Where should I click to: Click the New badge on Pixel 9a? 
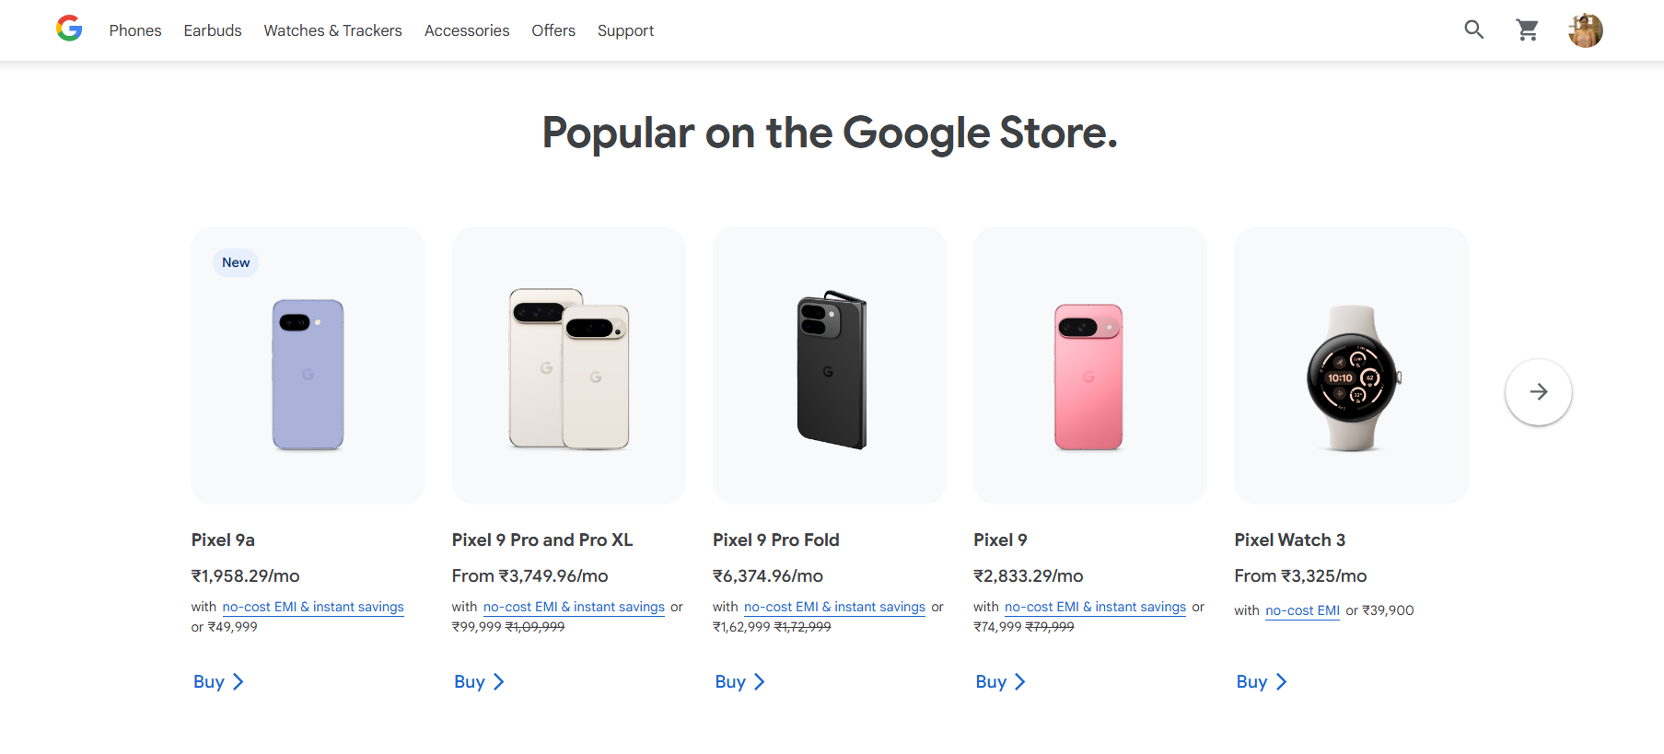click(x=236, y=262)
